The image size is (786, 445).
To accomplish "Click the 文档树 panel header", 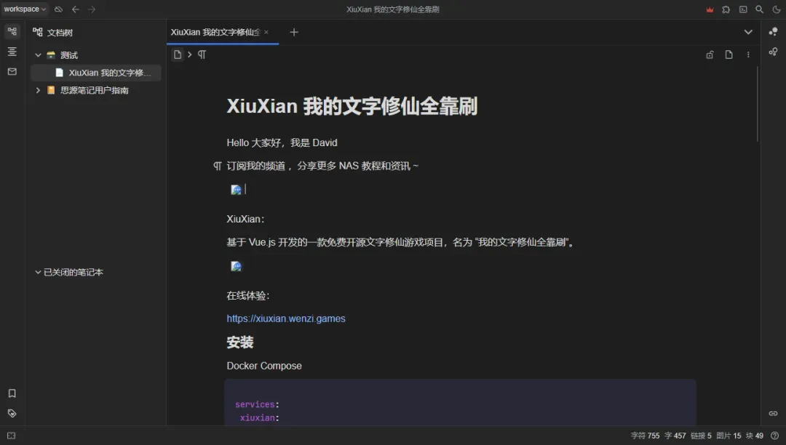I will 52,33.
